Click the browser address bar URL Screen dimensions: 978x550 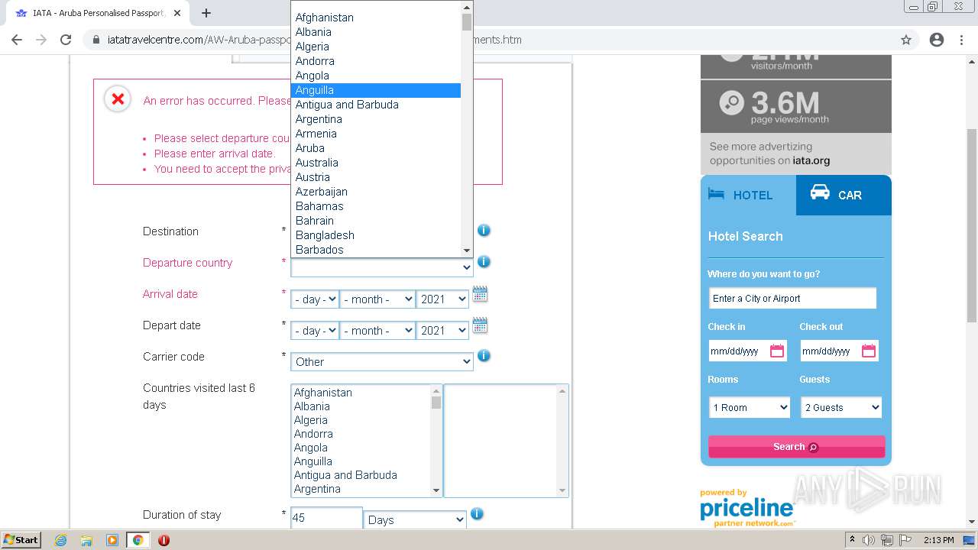[314, 40]
